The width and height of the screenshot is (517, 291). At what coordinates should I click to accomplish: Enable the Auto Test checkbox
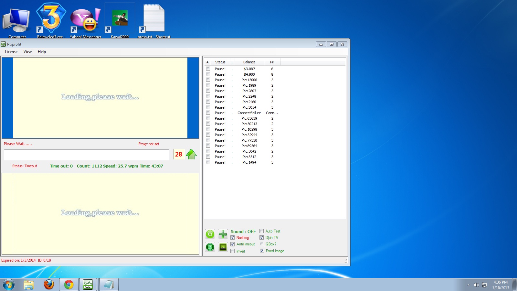(x=262, y=231)
